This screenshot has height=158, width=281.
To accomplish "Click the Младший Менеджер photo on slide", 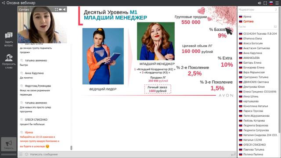I will pos(156,41).
